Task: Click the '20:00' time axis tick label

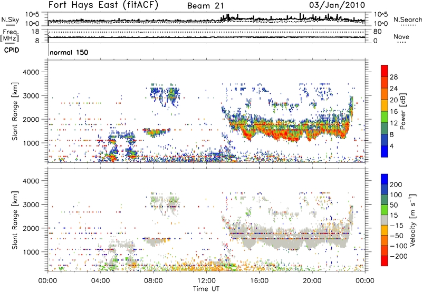Action: tap(312, 281)
